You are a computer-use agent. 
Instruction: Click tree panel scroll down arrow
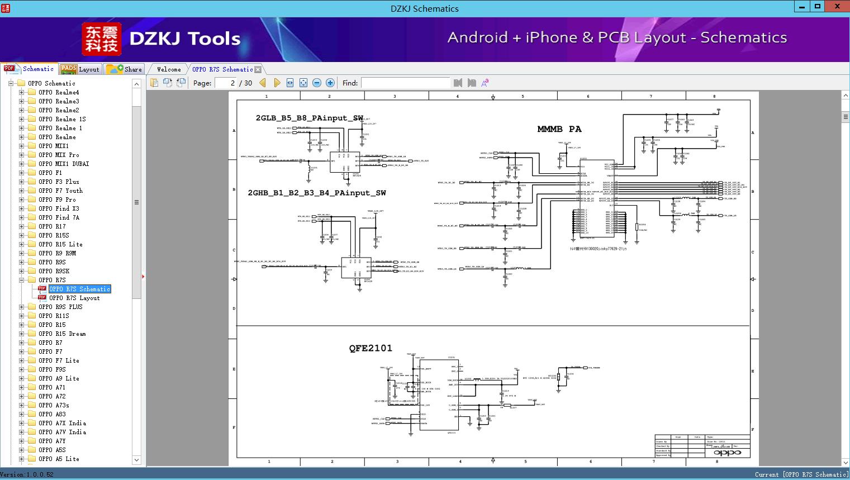136,460
